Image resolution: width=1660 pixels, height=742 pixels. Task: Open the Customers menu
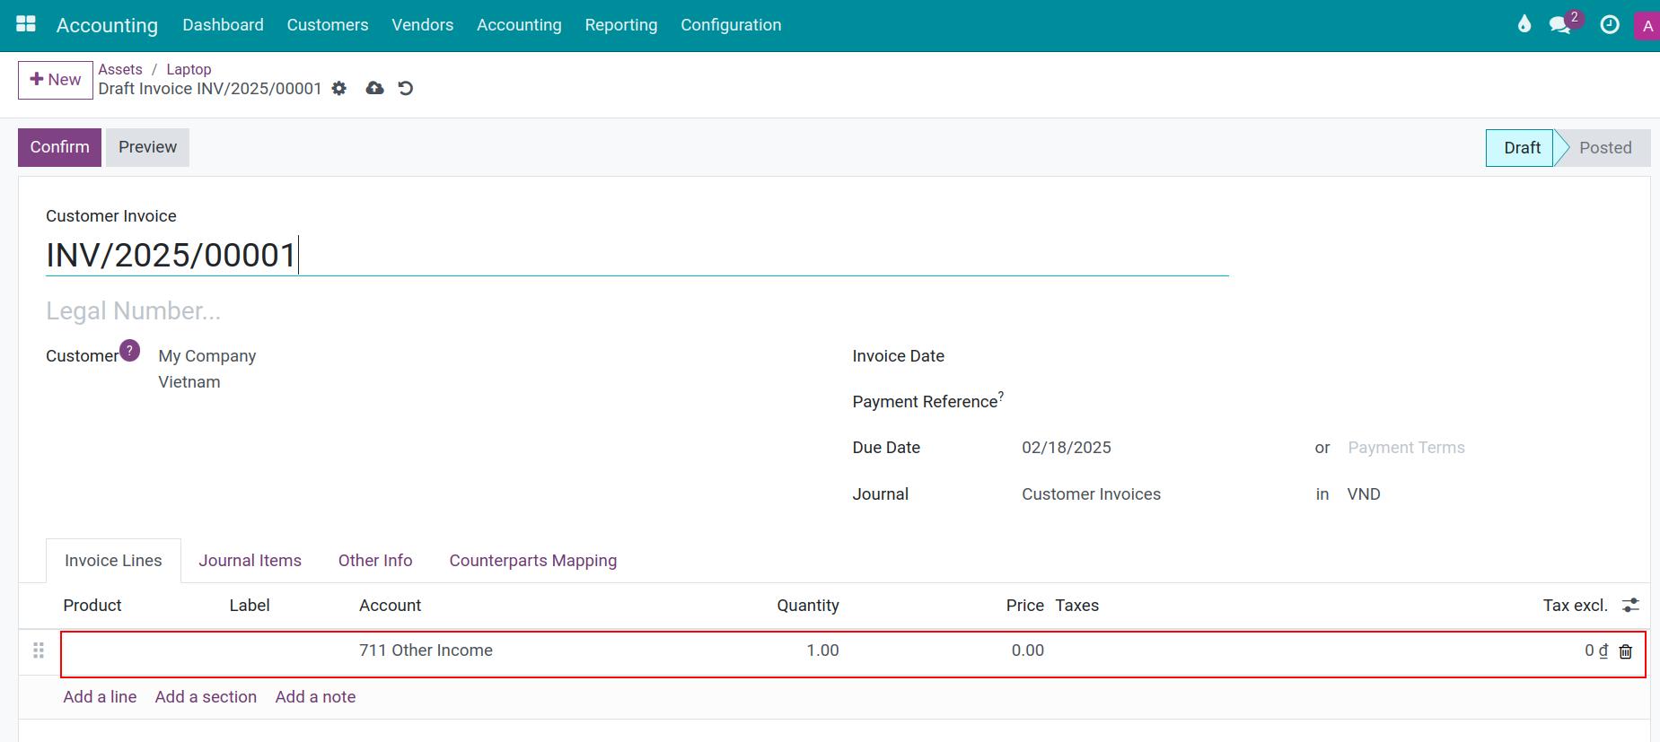tap(328, 25)
